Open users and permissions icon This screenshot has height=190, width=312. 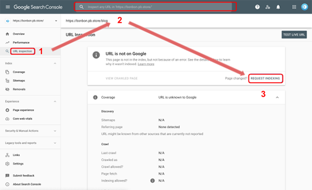point(268,7)
